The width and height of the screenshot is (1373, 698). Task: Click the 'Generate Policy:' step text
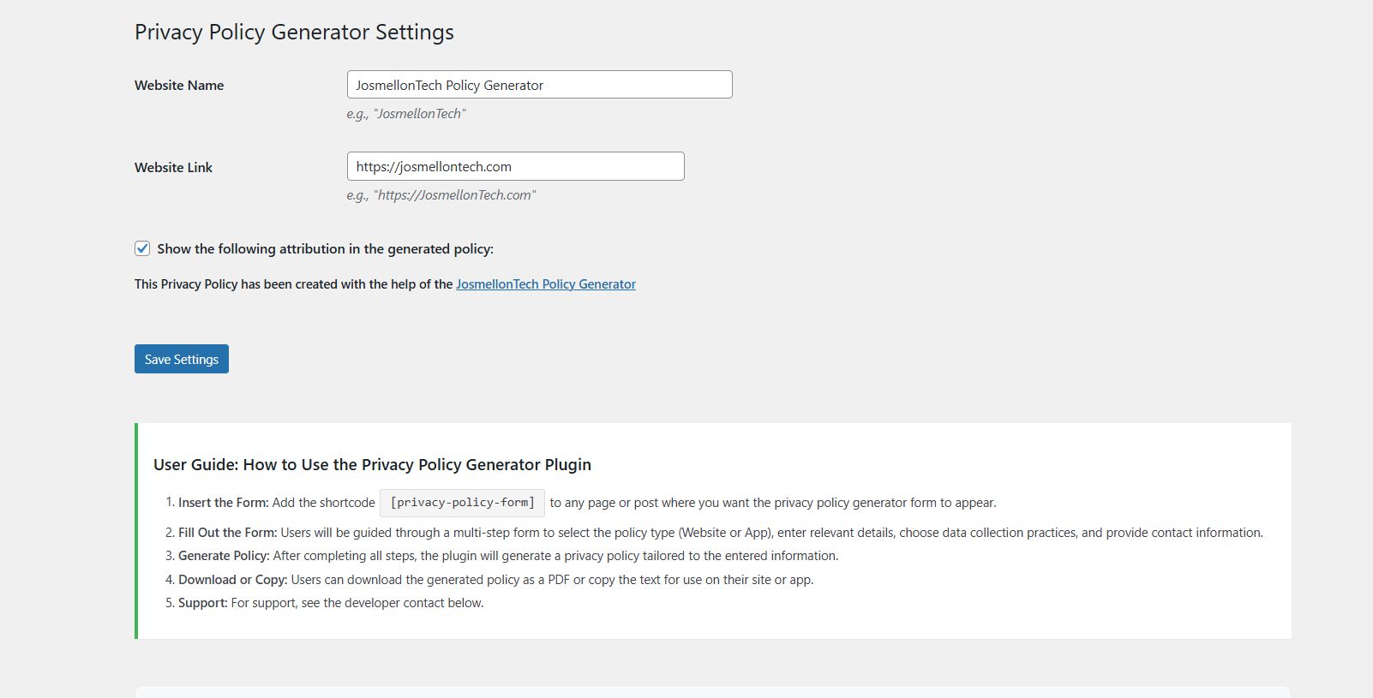tap(224, 556)
